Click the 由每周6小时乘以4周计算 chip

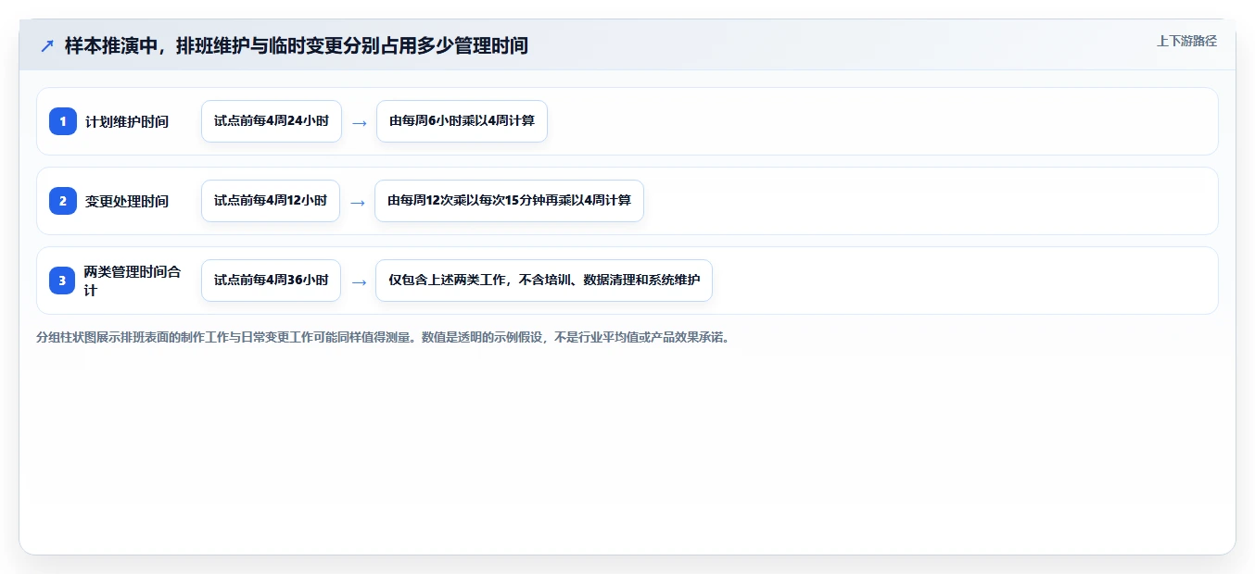[462, 121]
